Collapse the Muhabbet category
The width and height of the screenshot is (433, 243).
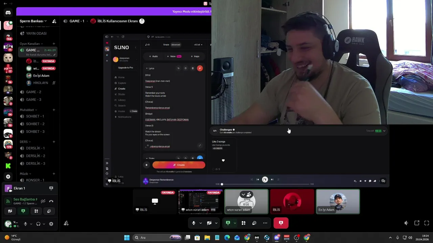28,110
